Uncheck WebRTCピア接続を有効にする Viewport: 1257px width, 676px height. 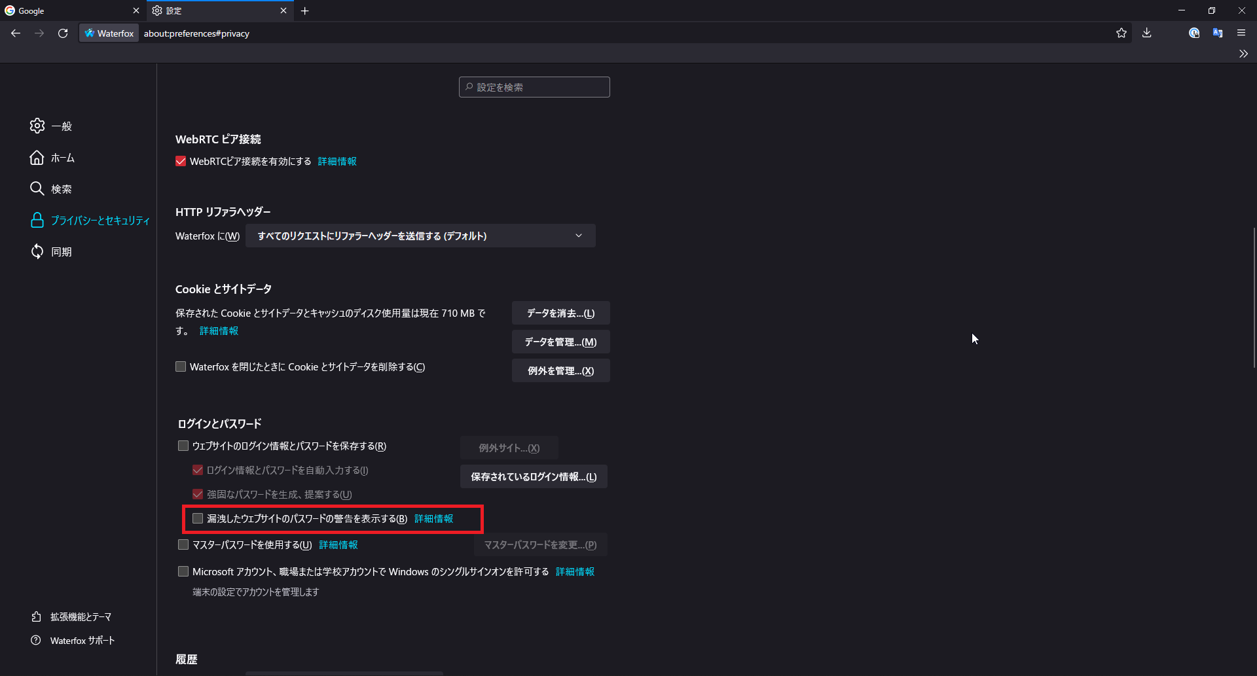click(x=181, y=161)
